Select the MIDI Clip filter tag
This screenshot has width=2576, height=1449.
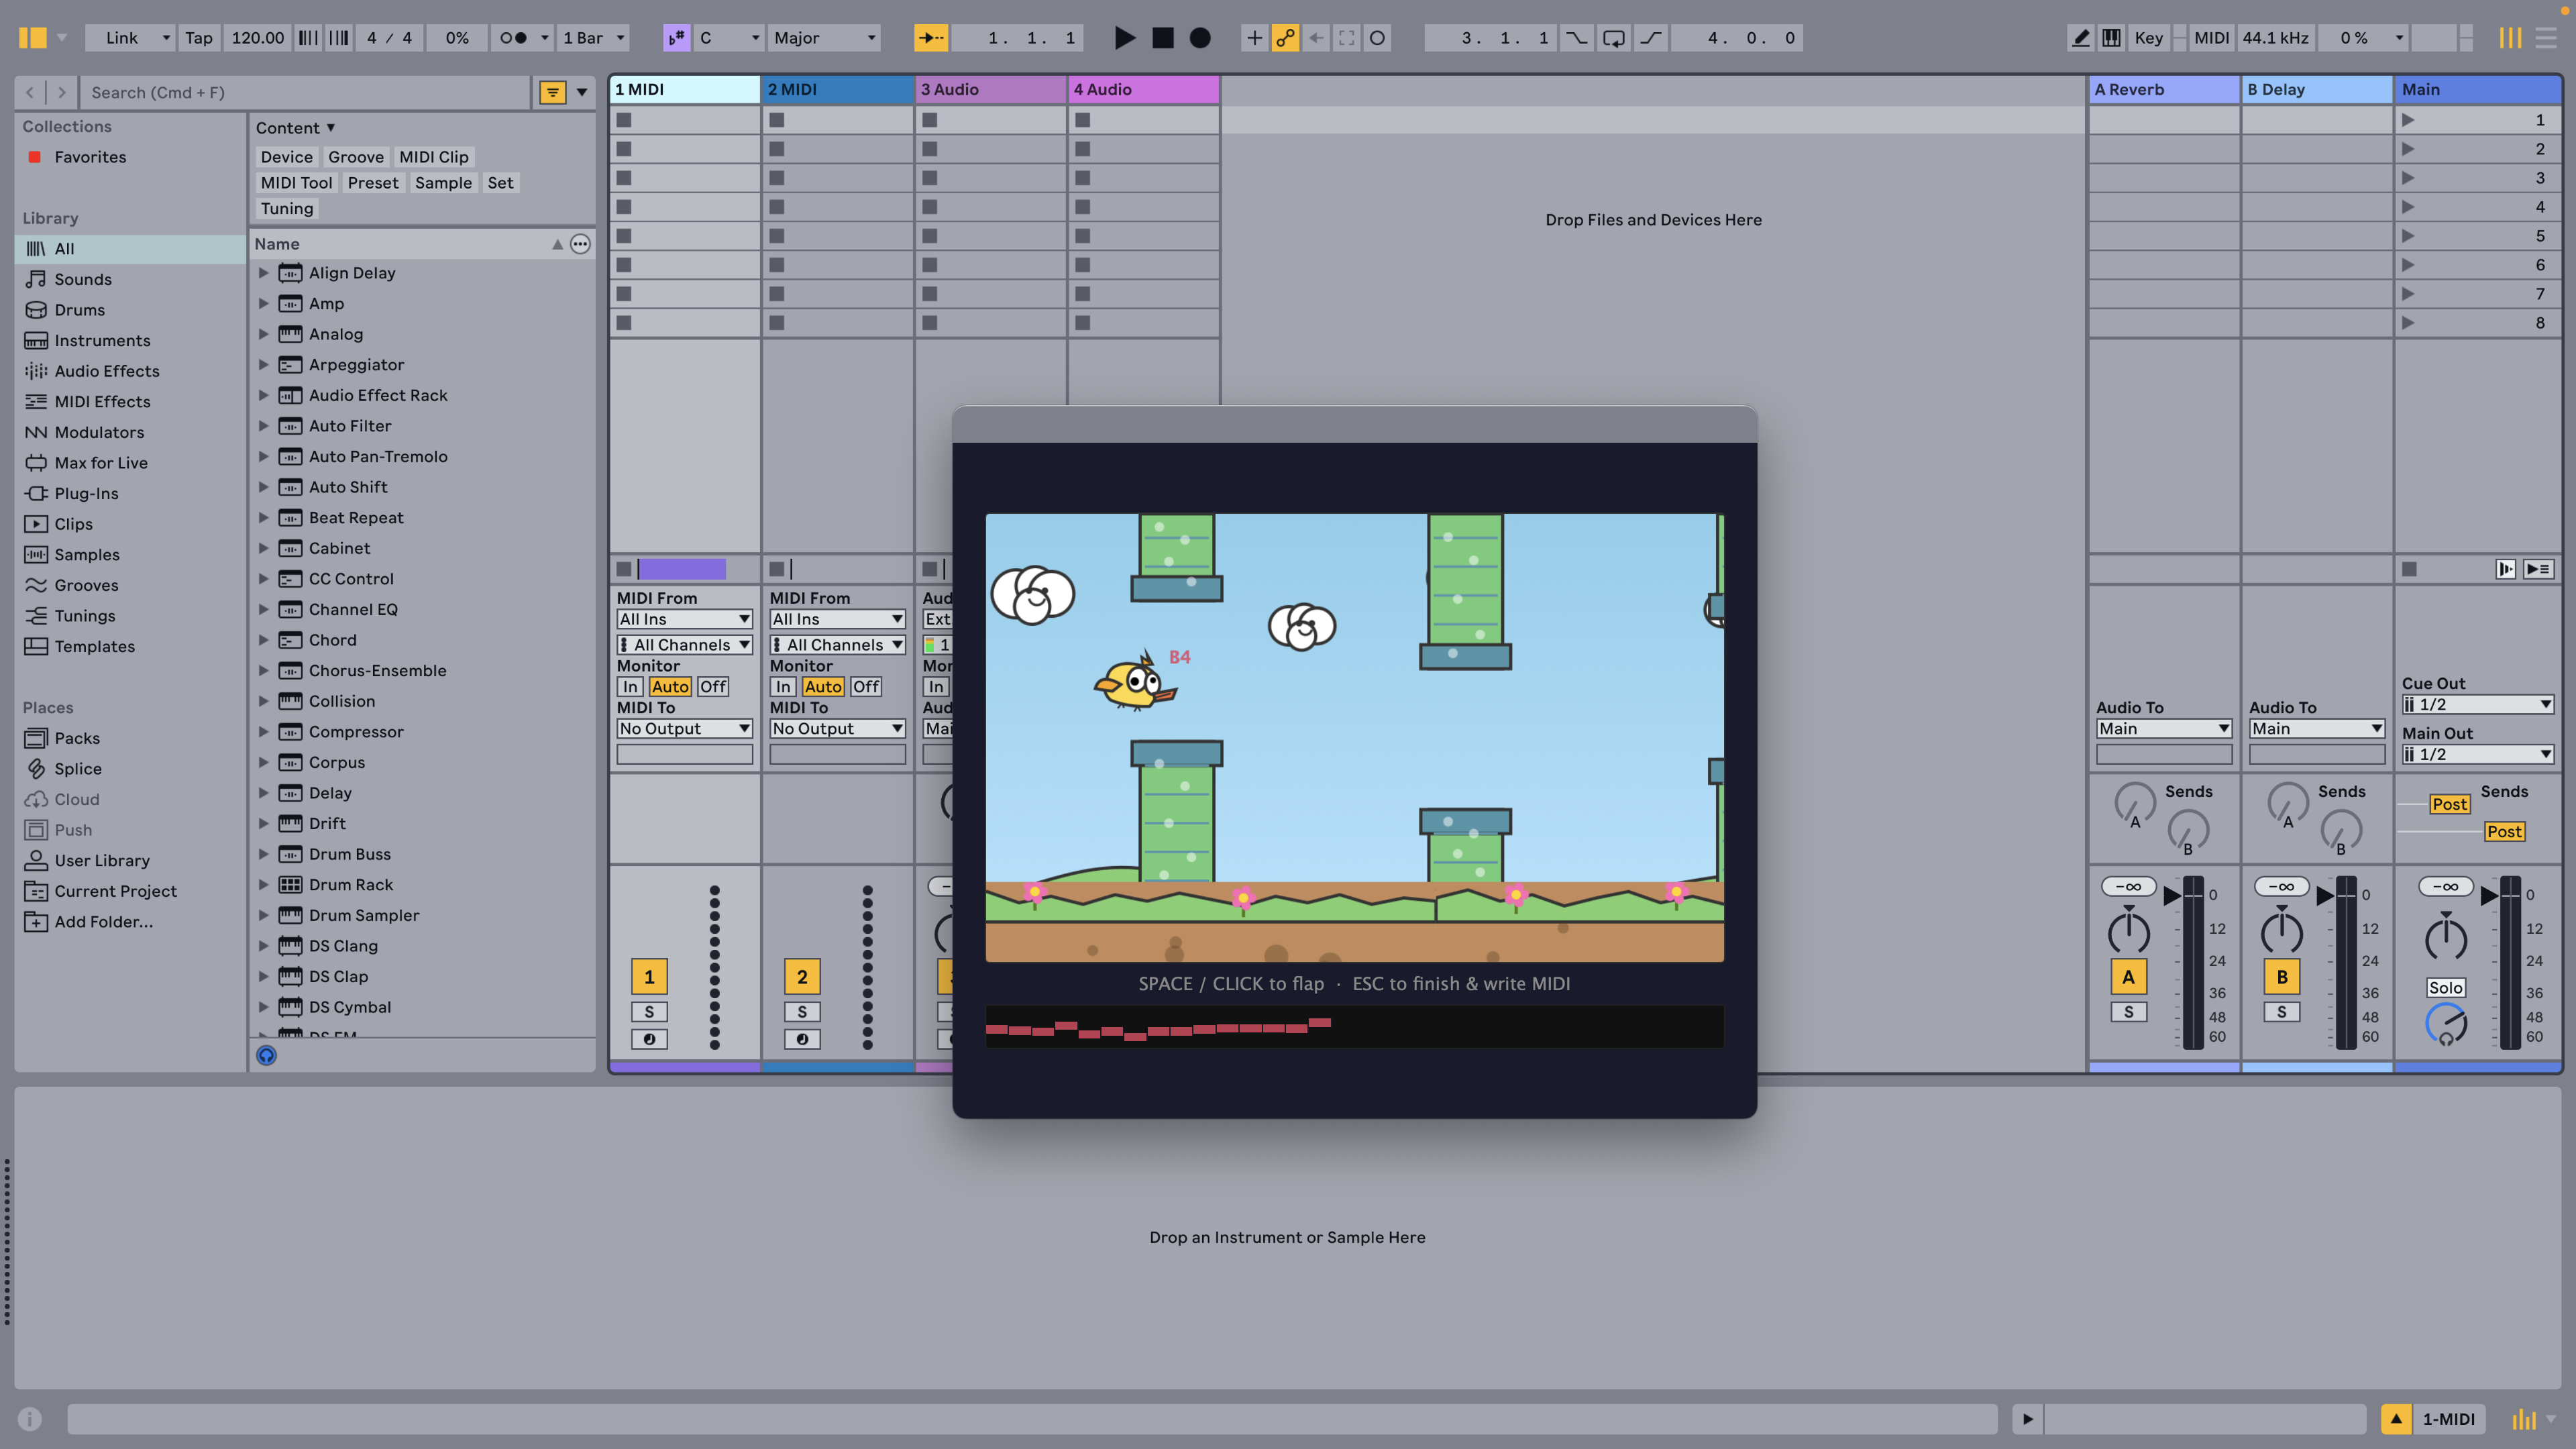tap(434, 157)
